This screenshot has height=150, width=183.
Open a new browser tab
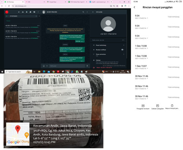111,2
